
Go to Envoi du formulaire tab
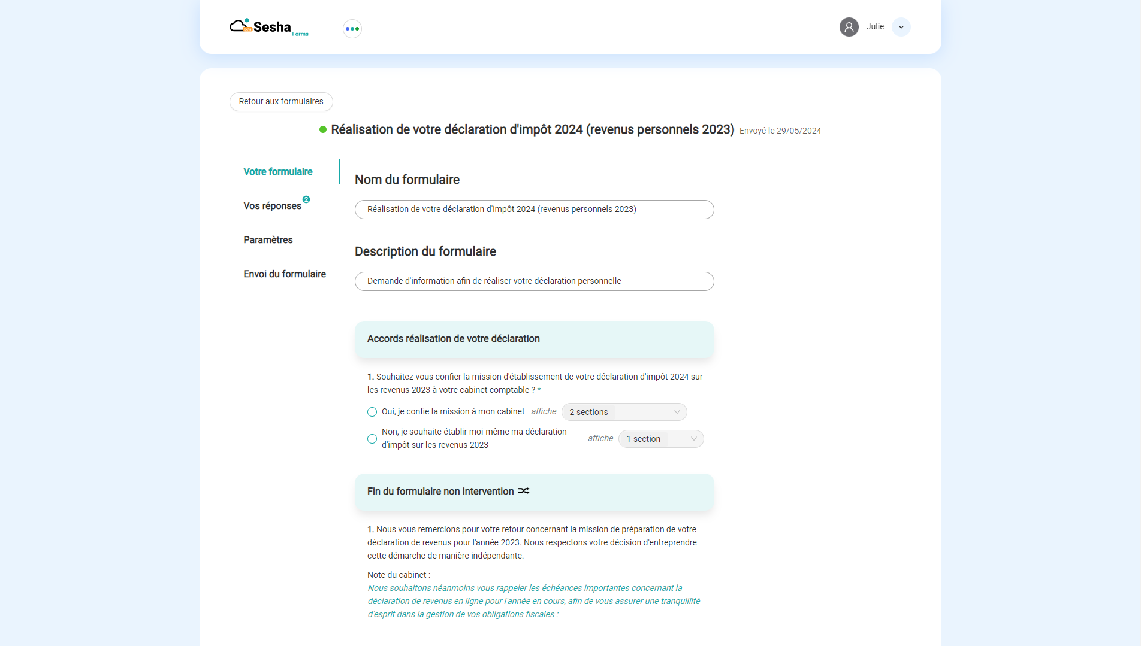click(285, 274)
